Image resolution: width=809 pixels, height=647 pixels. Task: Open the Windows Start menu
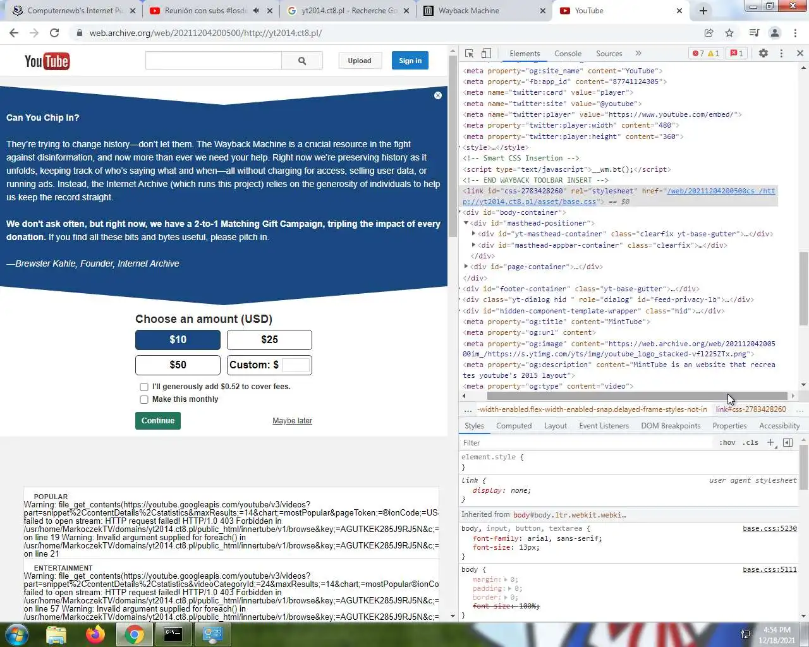point(16,634)
